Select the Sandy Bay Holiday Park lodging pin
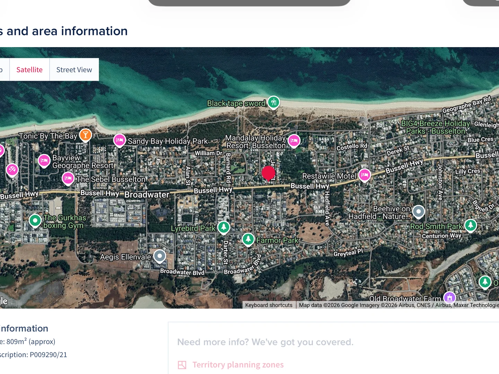 [120, 141]
